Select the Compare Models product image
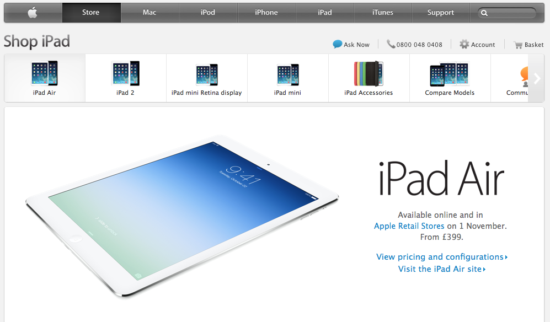550x322 pixels. 450,74
